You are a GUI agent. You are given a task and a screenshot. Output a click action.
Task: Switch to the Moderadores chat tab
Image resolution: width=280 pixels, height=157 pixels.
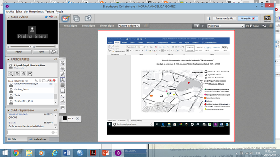pyautogui.click(x=38, y=139)
